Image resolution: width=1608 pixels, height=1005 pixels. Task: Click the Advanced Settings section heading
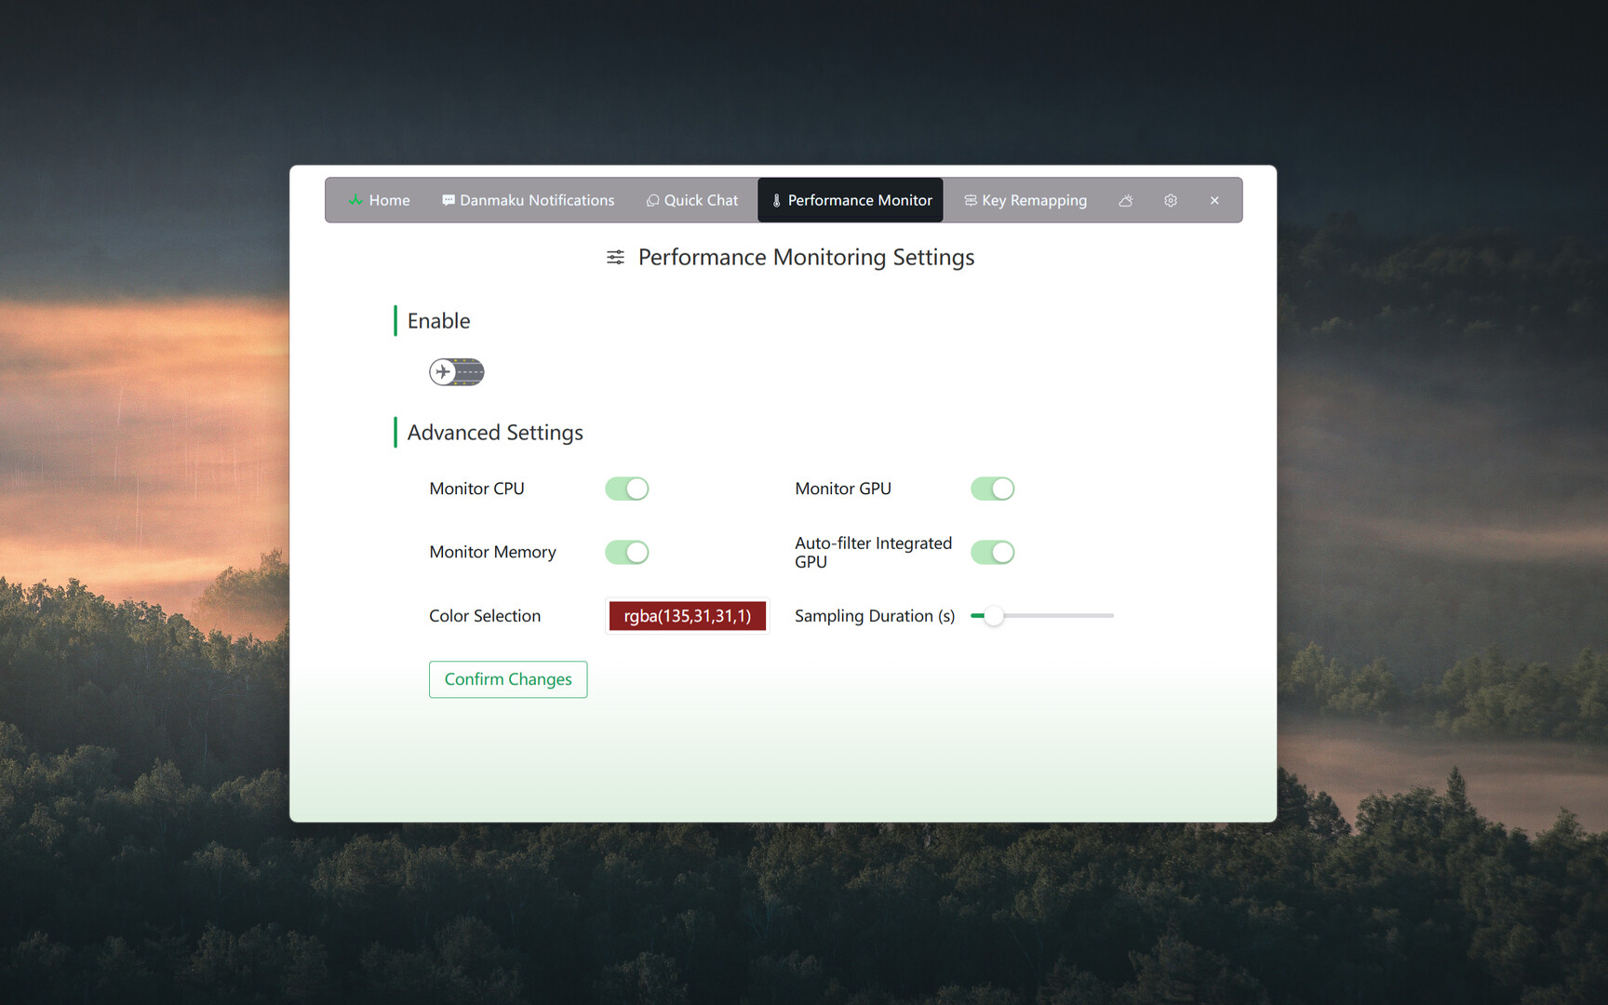point(495,432)
